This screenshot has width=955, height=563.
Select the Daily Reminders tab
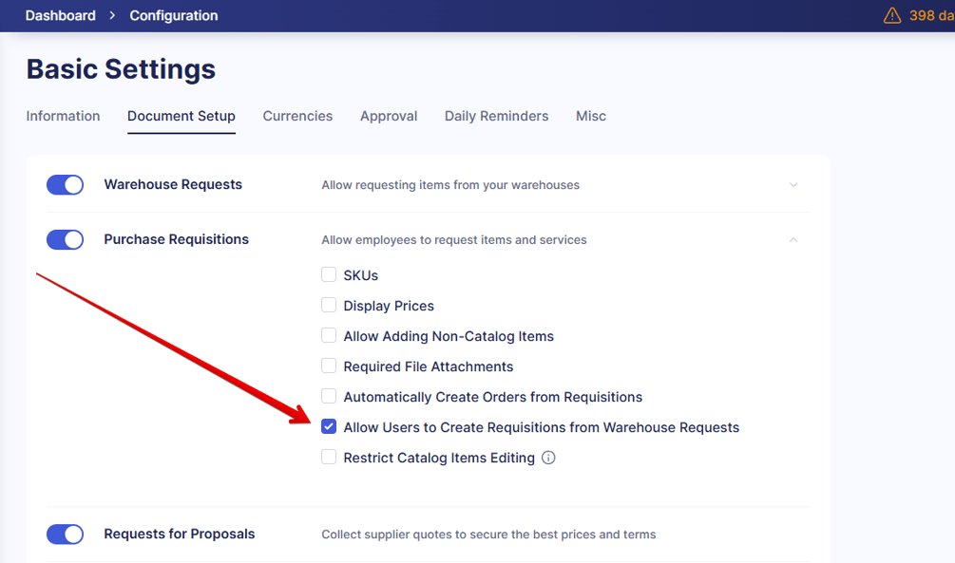coord(495,116)
